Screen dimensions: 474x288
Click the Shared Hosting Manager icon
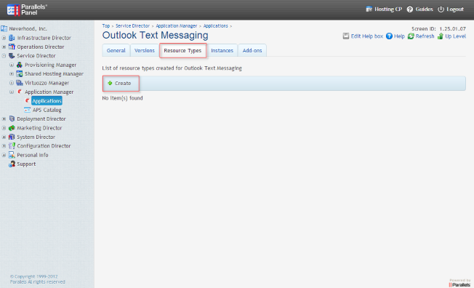coord(20,73)
